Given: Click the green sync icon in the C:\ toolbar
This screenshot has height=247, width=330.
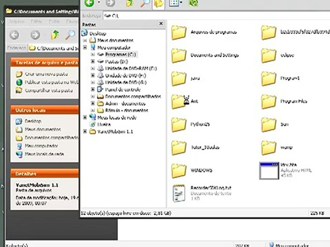Looking at the screenshot, I should (194, 3).
